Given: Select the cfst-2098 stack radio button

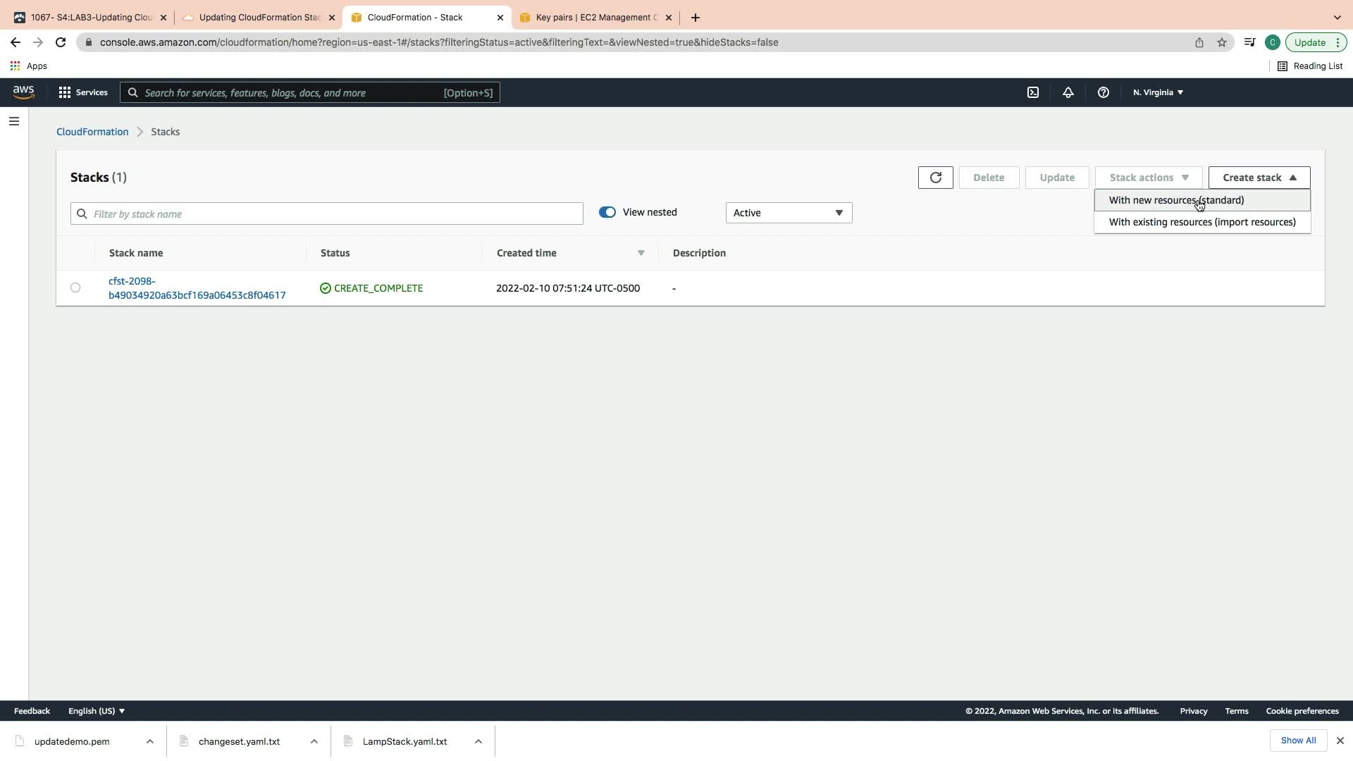Looking at the screenshot, I should point(75,287).
